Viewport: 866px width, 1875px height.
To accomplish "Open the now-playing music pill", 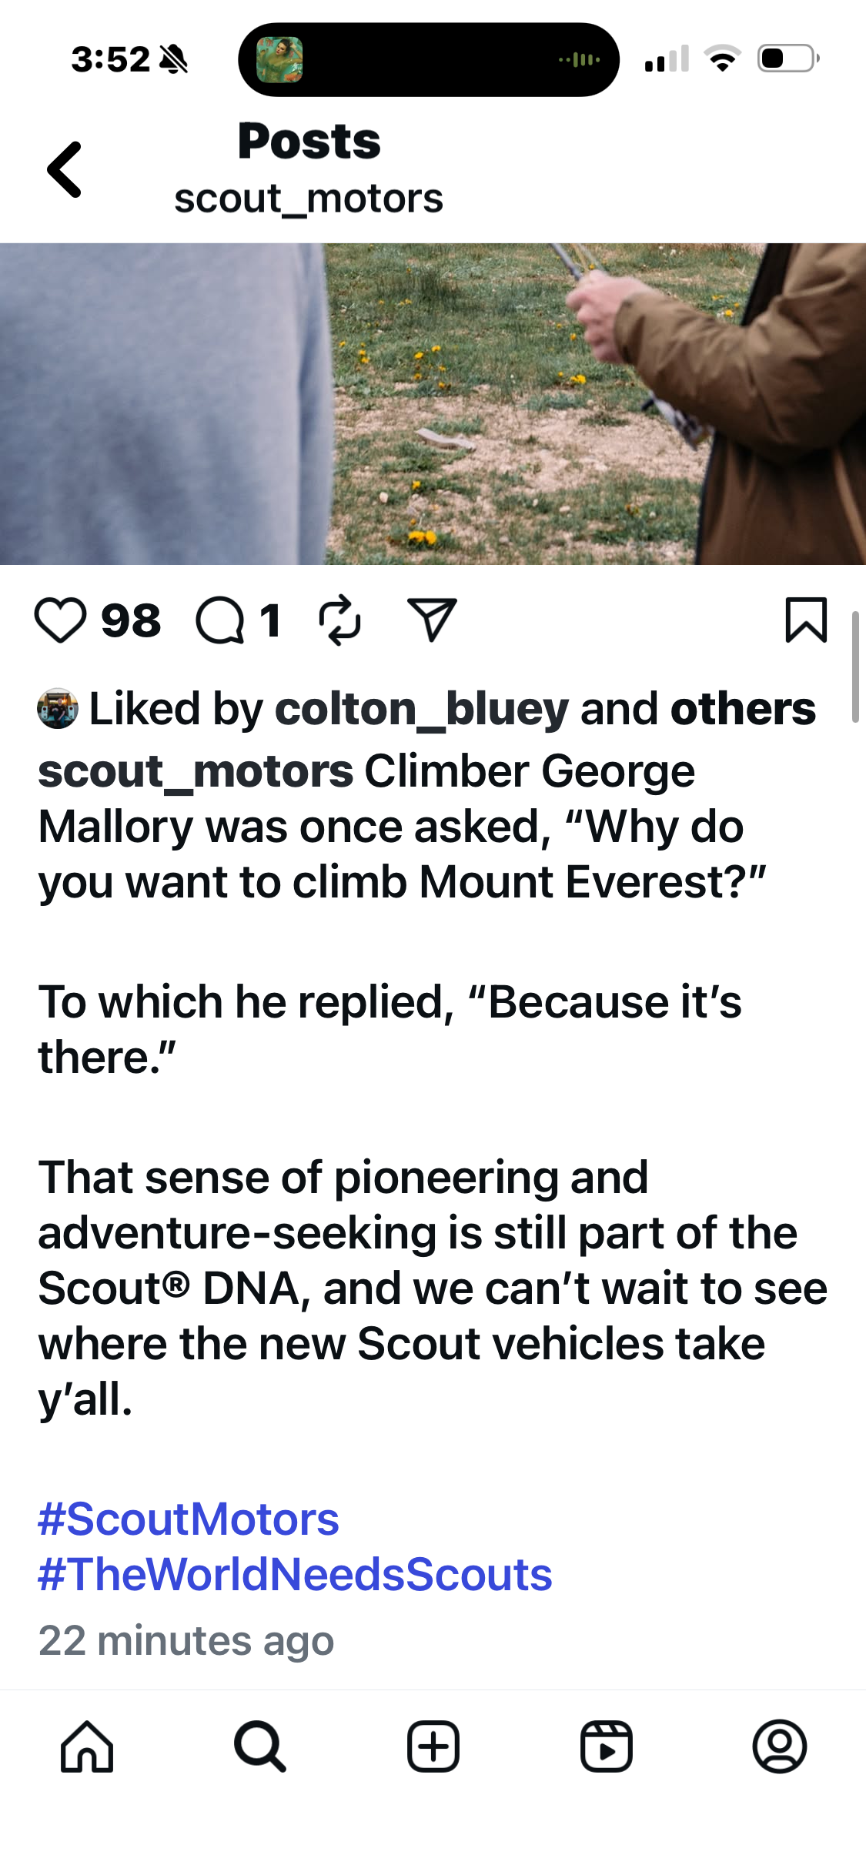I will tap(428, 59).
